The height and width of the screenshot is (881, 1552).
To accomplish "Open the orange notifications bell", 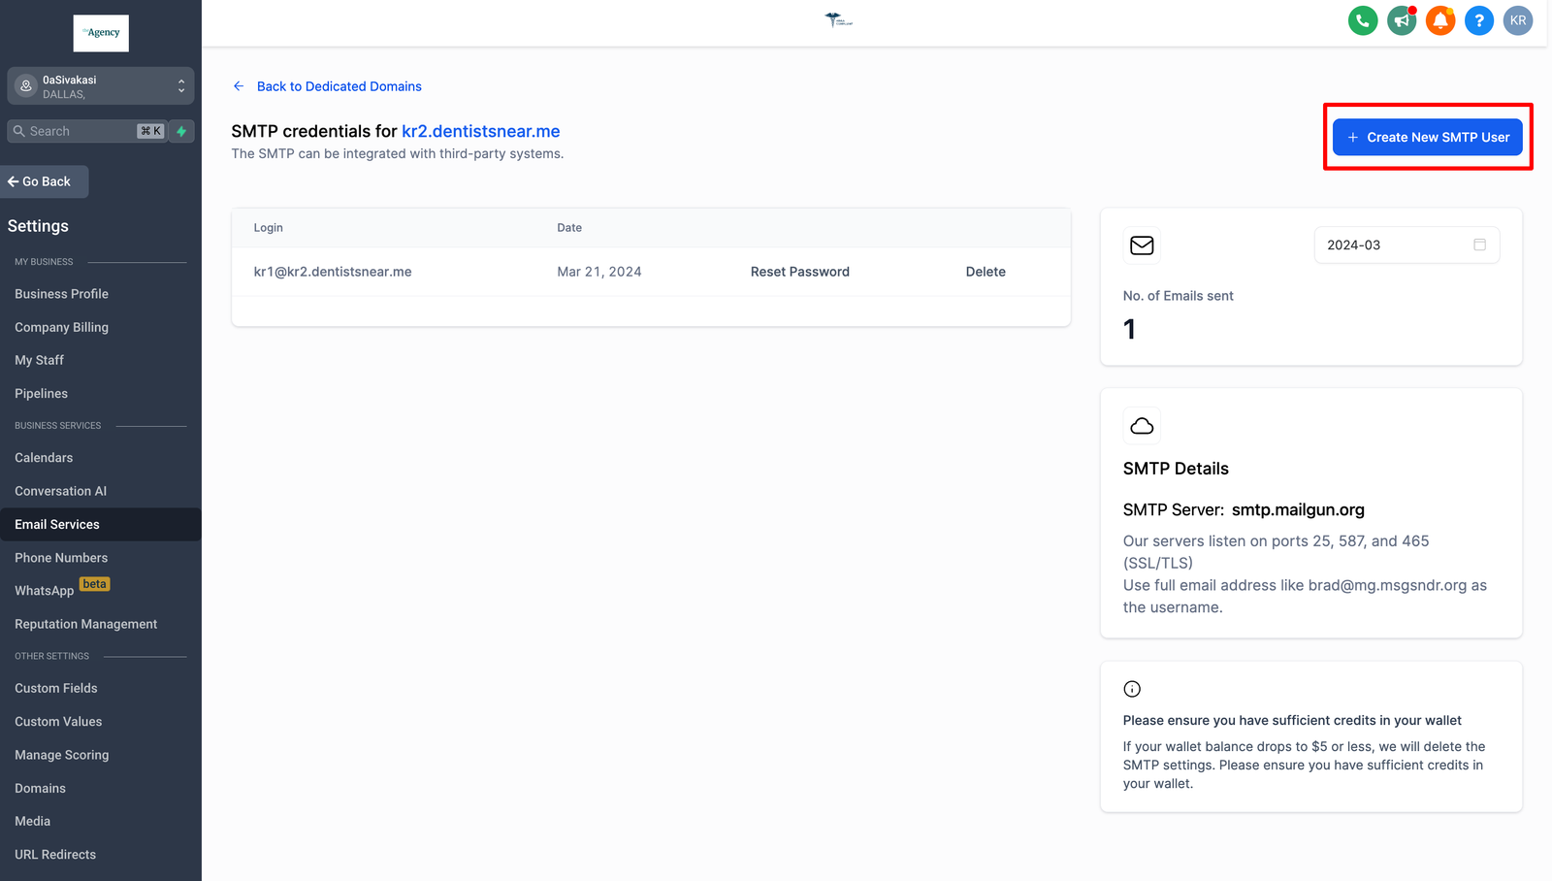I will click(x=1440, y=20).
